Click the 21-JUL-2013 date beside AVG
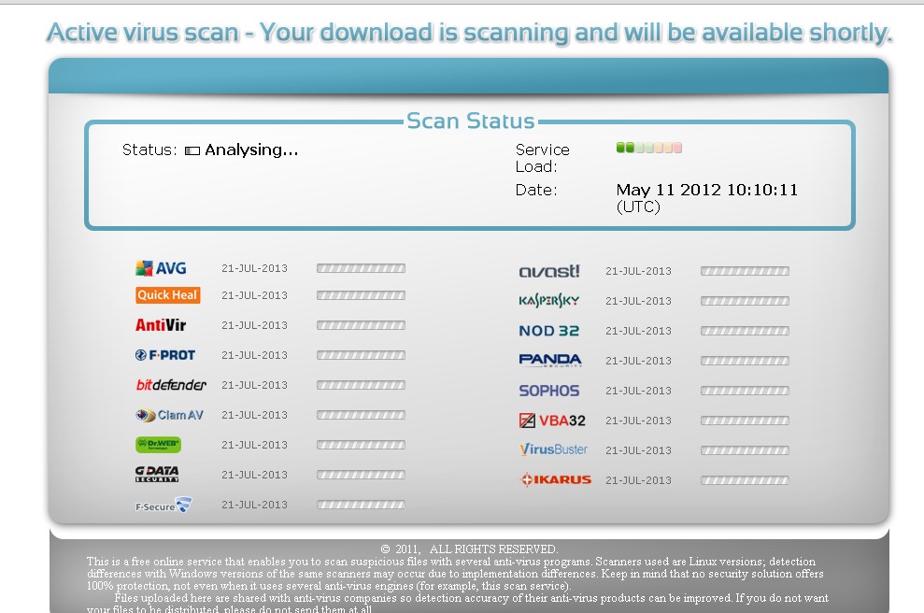This screenshot has height=613, width=924. point(254,268)
